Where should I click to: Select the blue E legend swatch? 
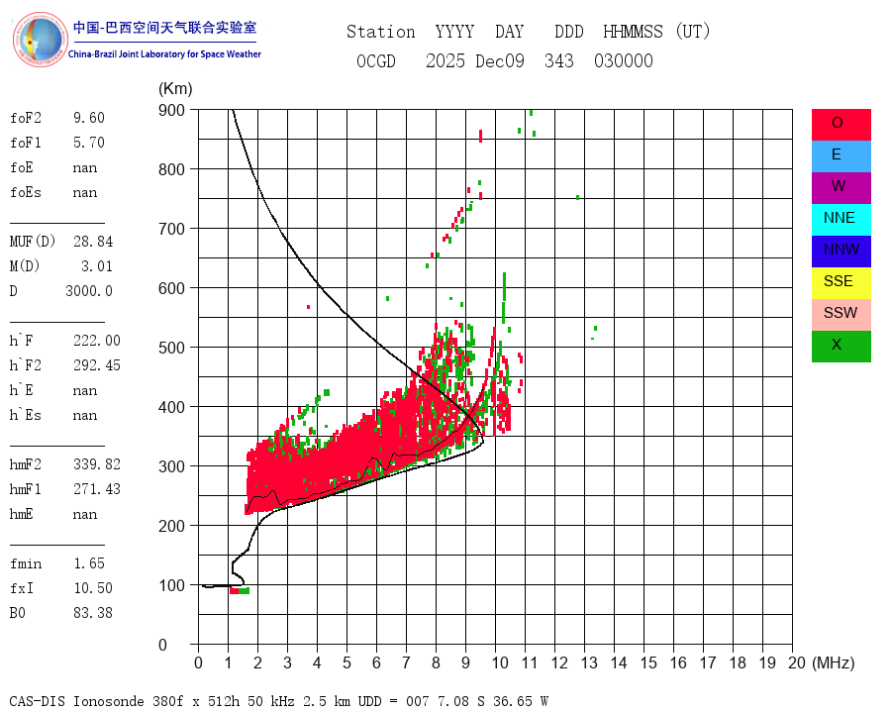(841, 156)
